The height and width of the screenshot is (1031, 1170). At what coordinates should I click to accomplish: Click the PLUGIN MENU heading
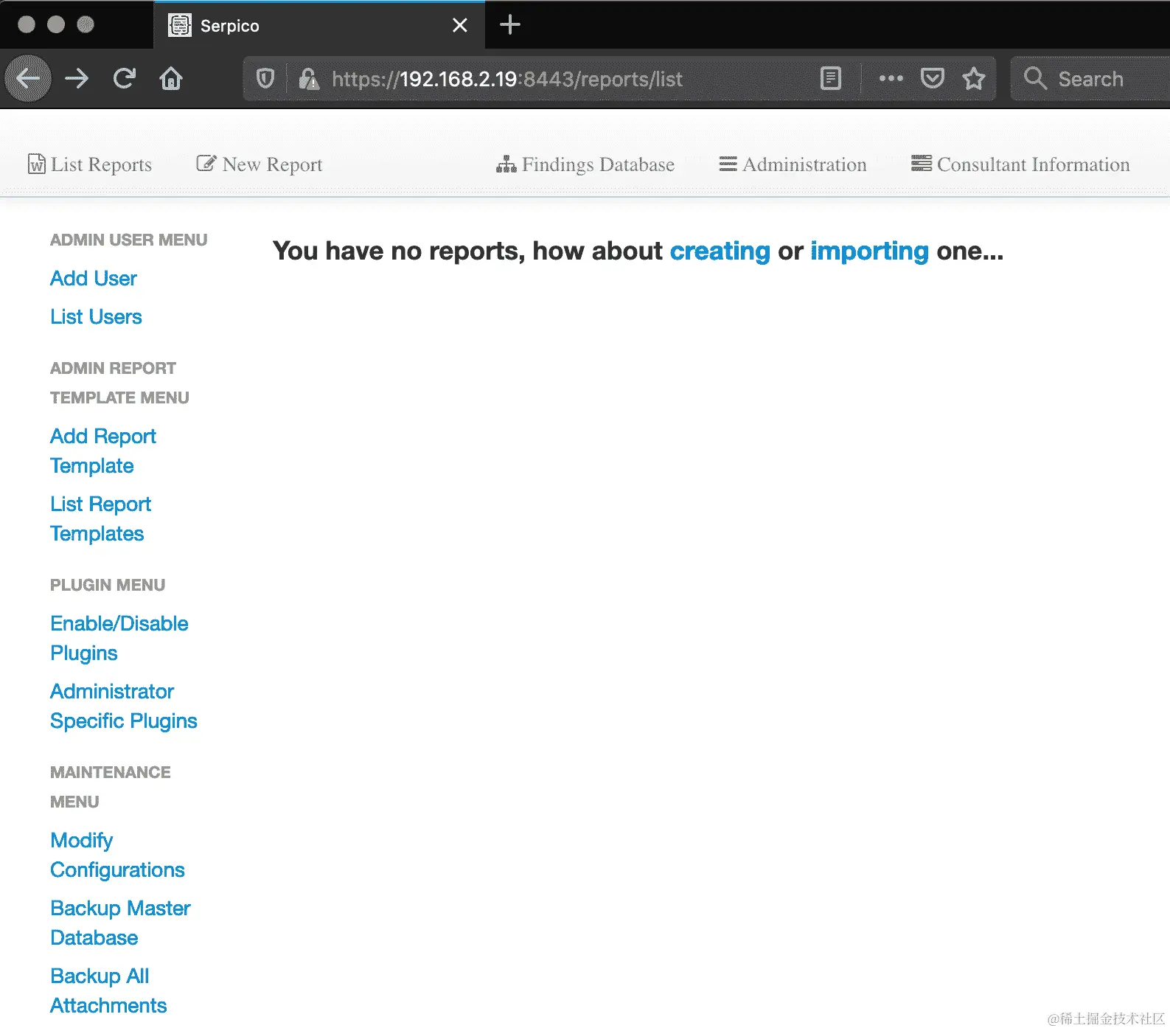108,585
